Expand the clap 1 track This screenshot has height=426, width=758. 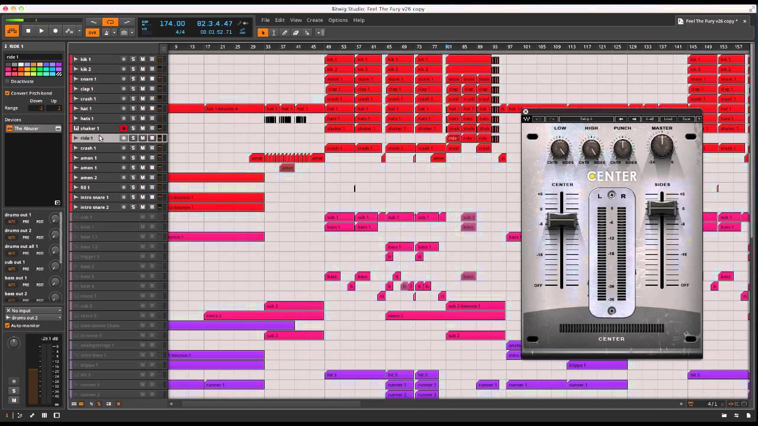tap(75, 89)
